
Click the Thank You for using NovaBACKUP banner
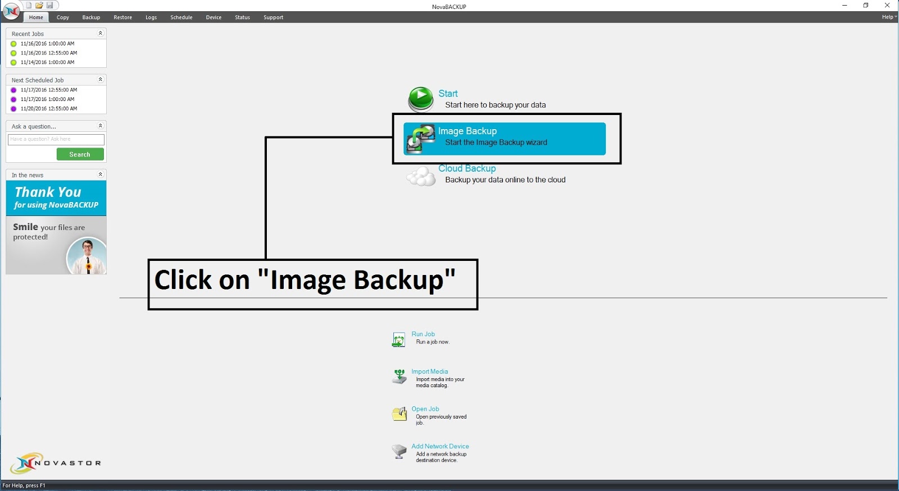coord(56,198)
